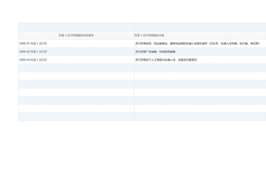Click the second-to-last empty left column cell
The height and width of the screenshot is (188, 266).
point(76,108)
